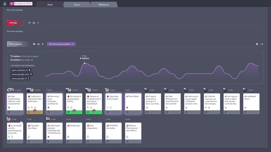This screenshot has width=271, height=152.
Task: Click the Discord icon beside CDX Roadmap
Action: [34, 44]
